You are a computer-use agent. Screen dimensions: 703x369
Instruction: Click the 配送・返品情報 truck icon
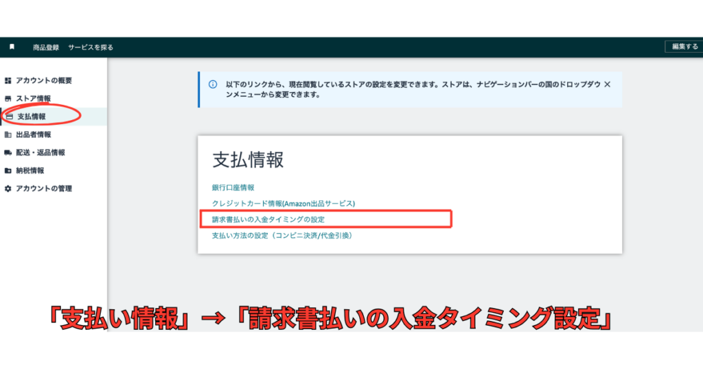(8, 152)
